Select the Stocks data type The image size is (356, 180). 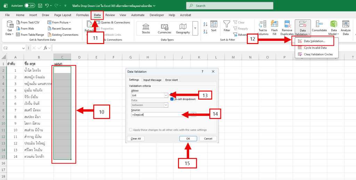pyautogui.click(x=146, y=28)
